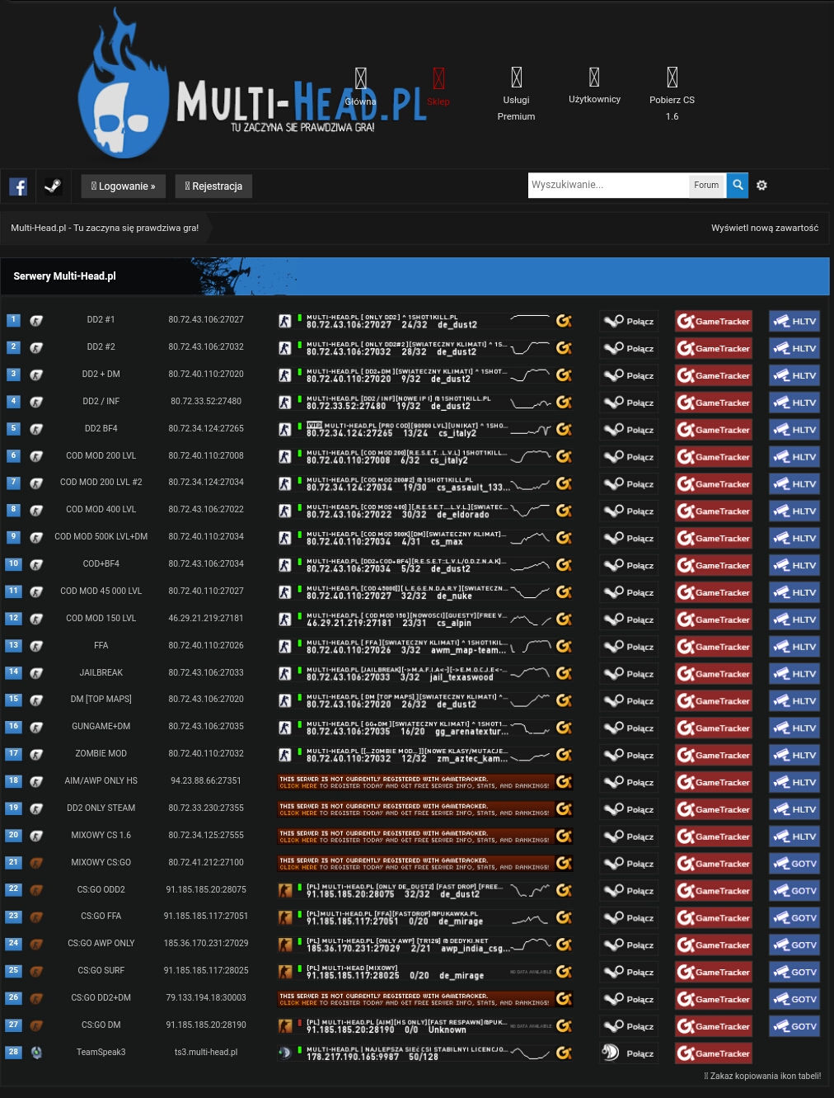The image size is (834, 1098).
Task: Click the search magnifier button
Action: point(738,186)
